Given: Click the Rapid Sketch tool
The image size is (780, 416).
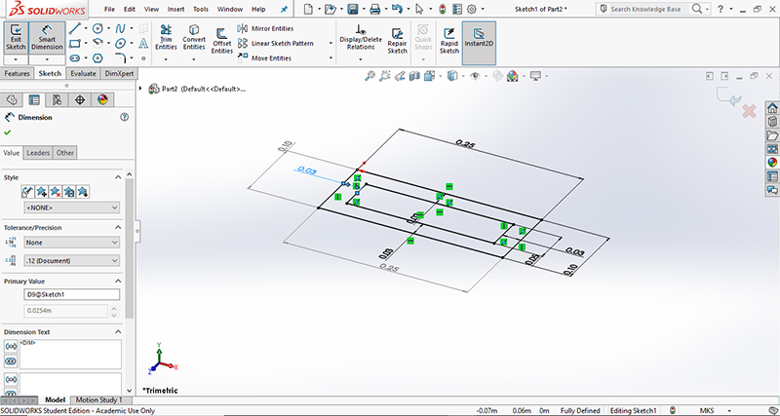Looking at the screenshot, I should pos(449,41).
